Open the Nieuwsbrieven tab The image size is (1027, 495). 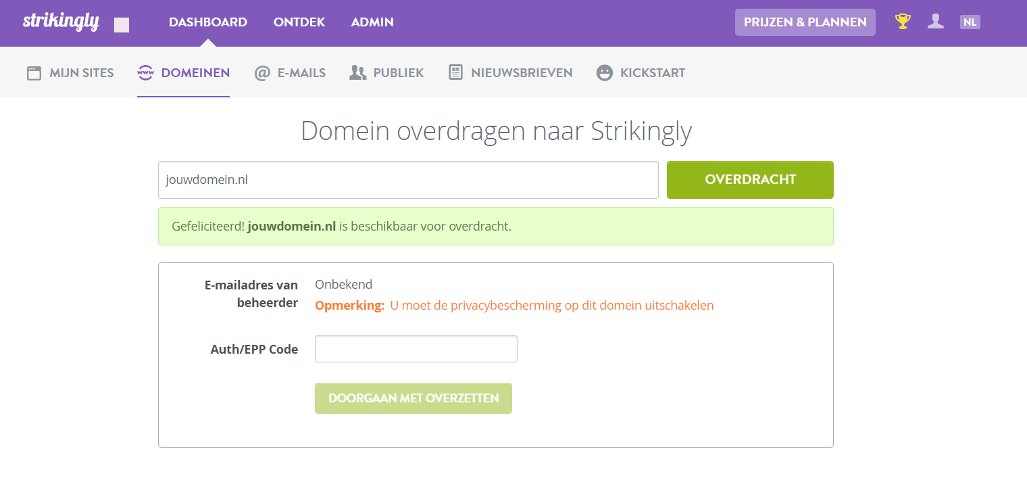click(x=511, y=73)
